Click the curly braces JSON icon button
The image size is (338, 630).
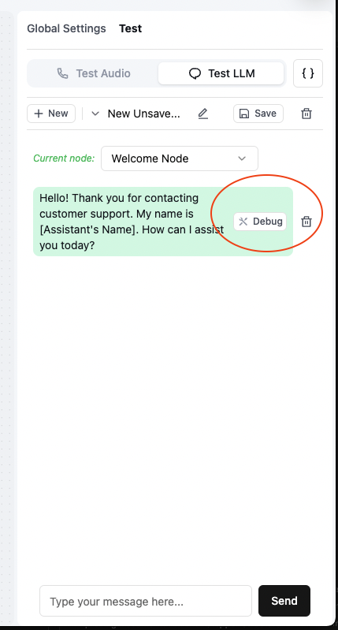(308, 73)
